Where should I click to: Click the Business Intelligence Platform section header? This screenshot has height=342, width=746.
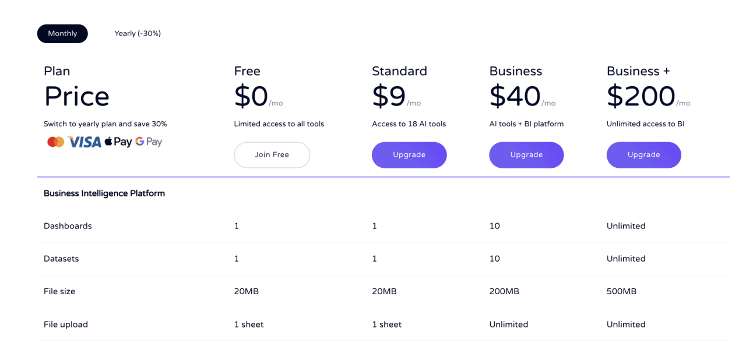[104, 193]
